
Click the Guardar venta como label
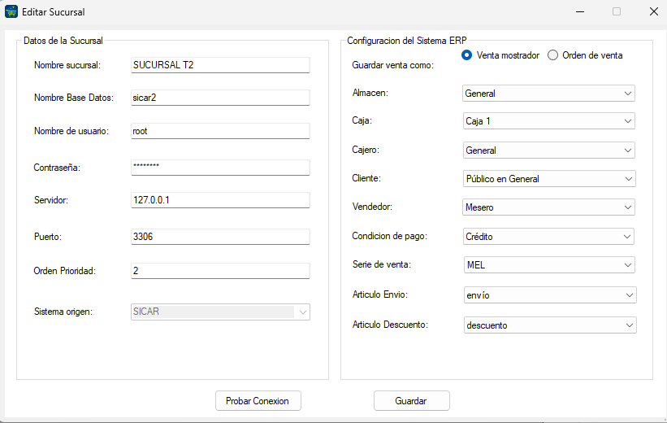point(392,66)
